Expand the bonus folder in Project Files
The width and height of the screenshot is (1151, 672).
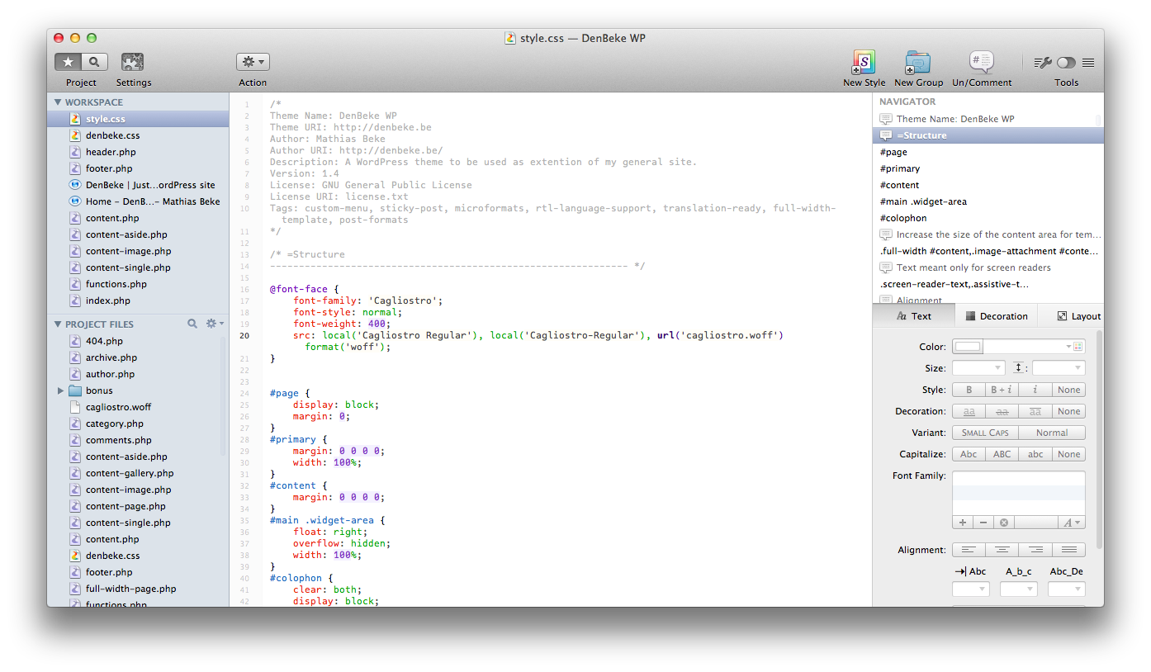point(60,390)
